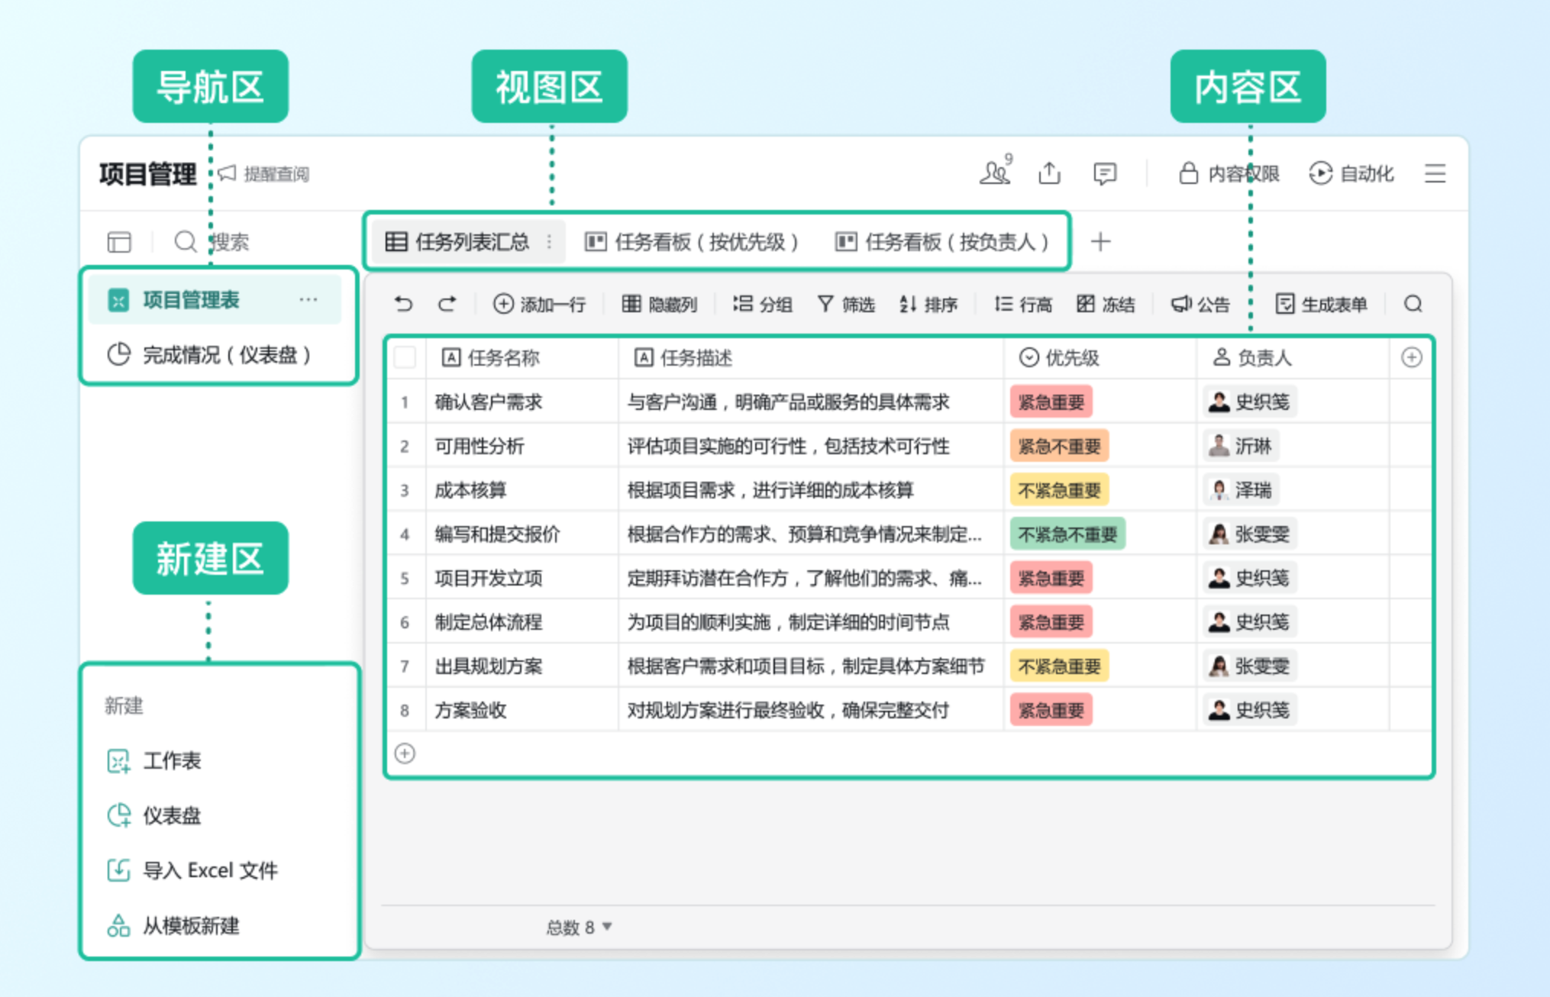Open the 任务列表汇总 tab options menu
This screenshot has width=1550, height=997.
[548, 241]
